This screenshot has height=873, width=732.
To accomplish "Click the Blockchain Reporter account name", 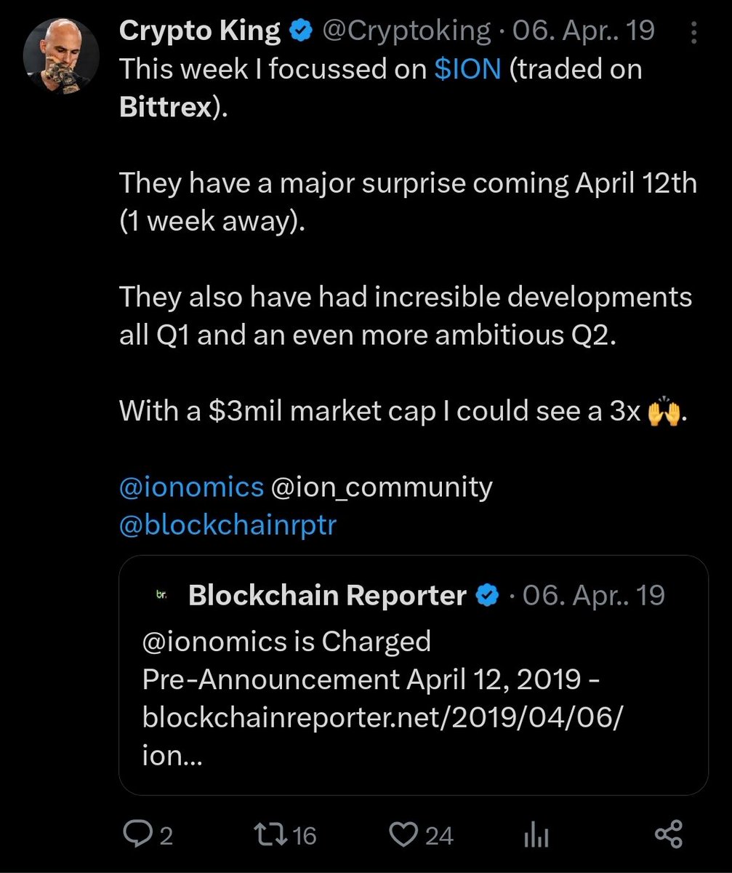I will tap(327, 595).
